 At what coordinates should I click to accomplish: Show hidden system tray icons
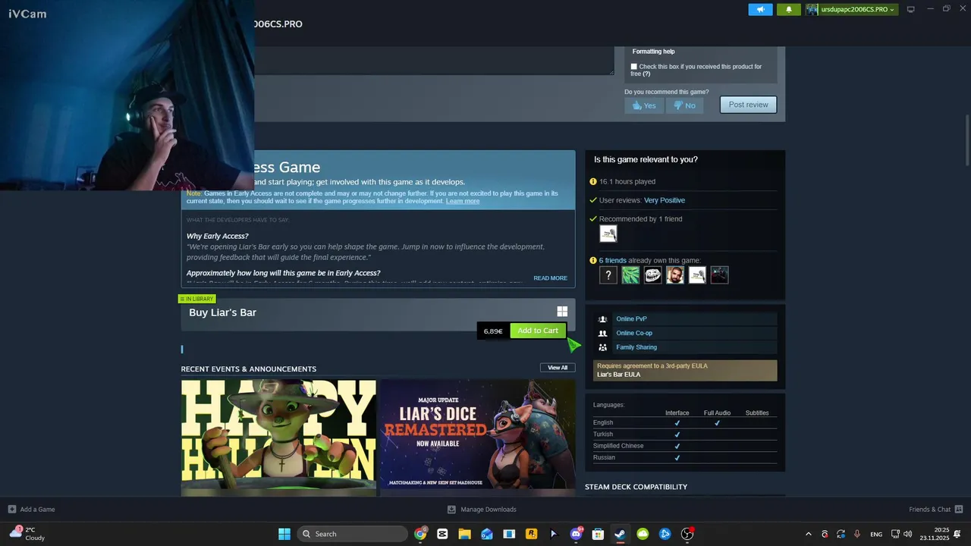click(x=808, y=534)
